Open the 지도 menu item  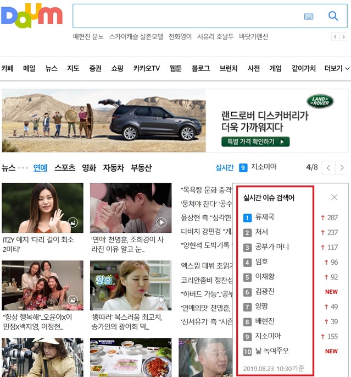[x=73, y=68]
